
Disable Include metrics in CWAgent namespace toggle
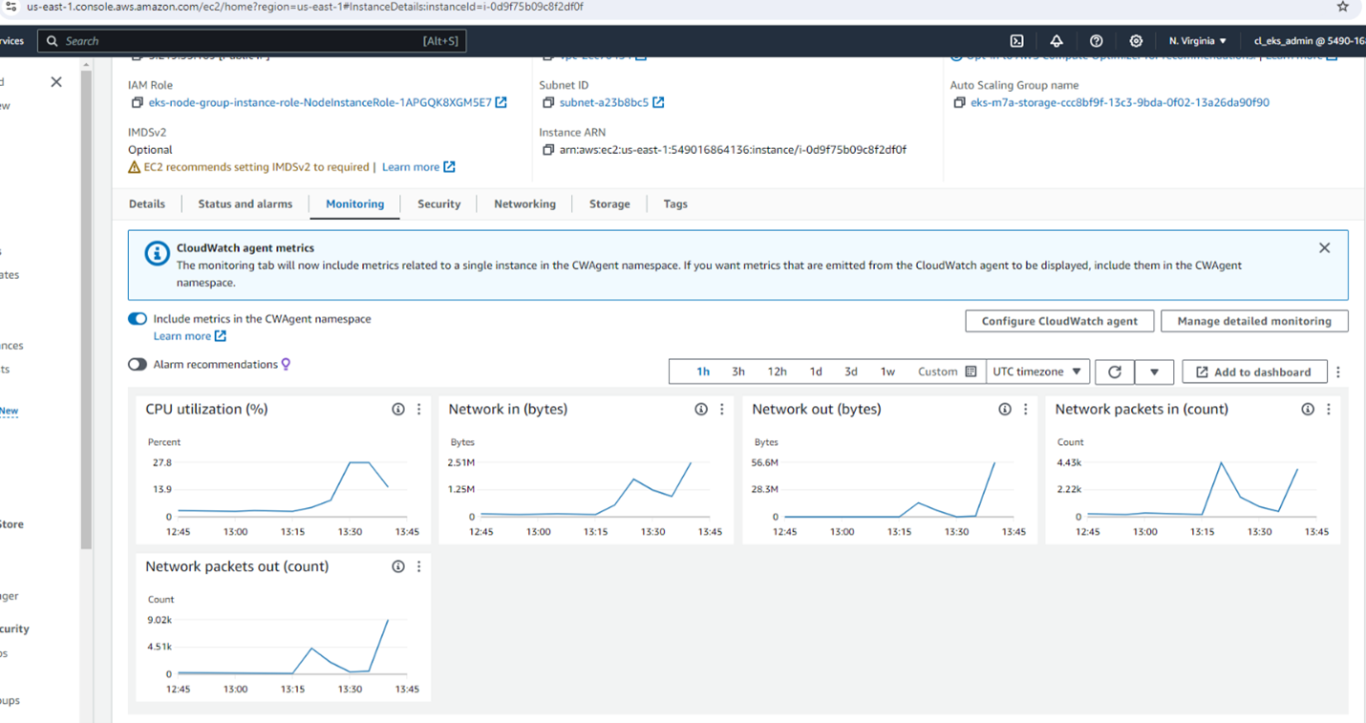(x=138, y=319)
